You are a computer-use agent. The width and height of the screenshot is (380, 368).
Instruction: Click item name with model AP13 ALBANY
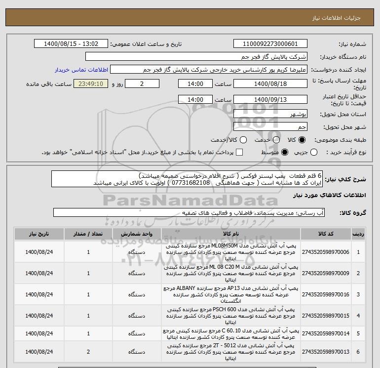[231, 294]
